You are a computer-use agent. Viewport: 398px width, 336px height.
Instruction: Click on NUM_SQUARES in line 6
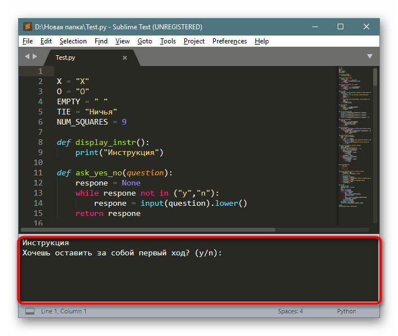[82, 122]
